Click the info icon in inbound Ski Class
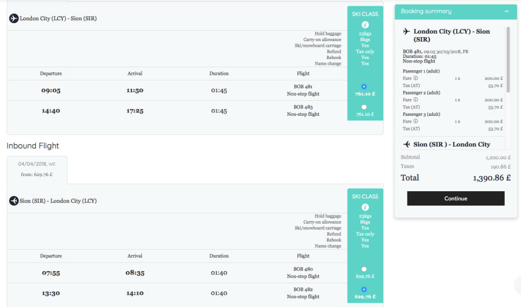Screen dimensions: 521x307 tap(365, 207)
